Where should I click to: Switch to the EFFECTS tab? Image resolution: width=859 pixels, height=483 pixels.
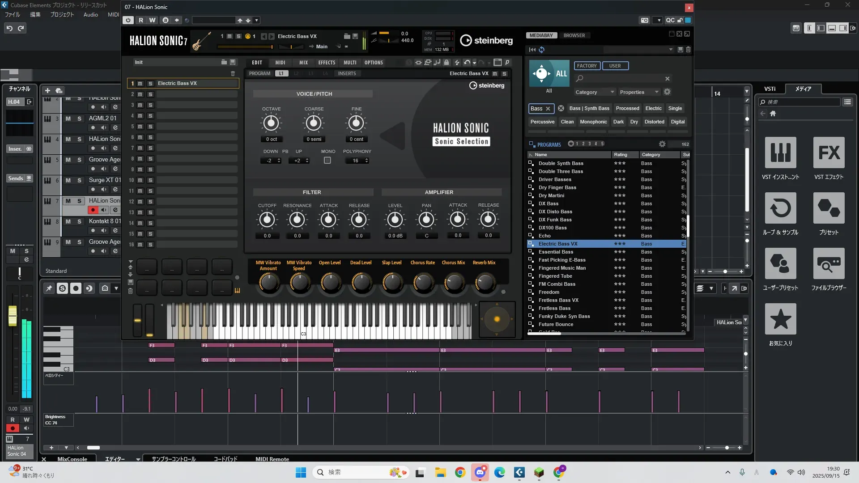tap(327, 63)
